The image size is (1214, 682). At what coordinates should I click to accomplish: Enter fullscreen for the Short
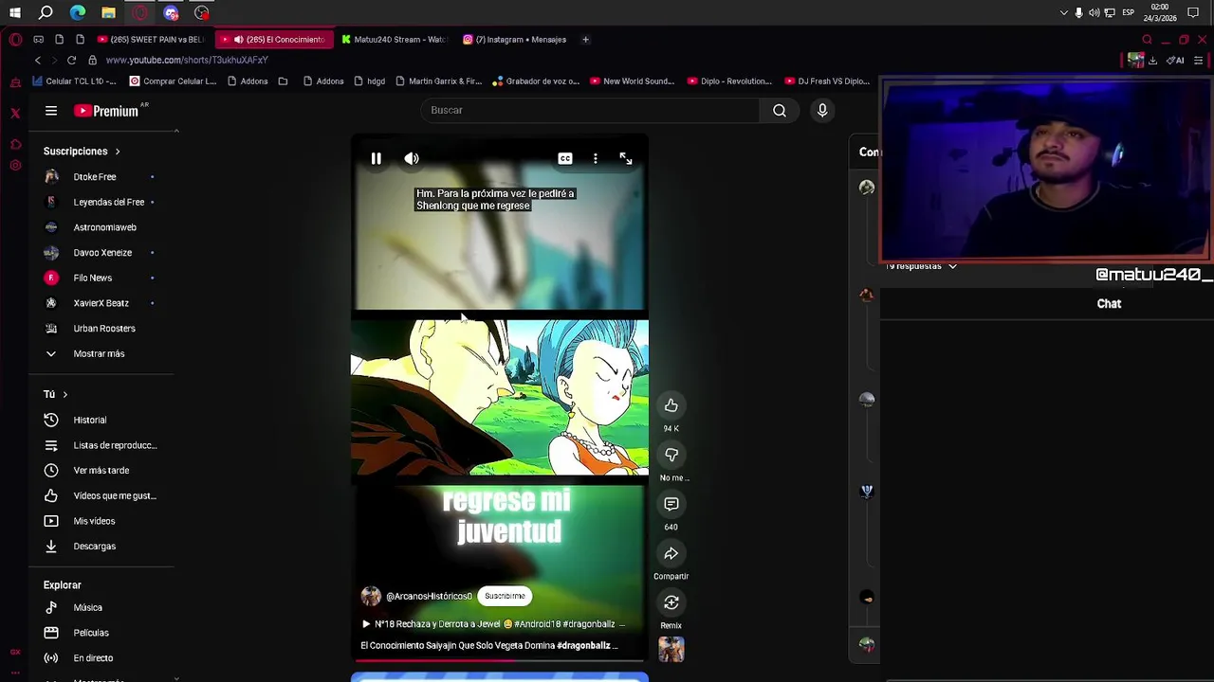pyautogui.click(x=626, y=159)
